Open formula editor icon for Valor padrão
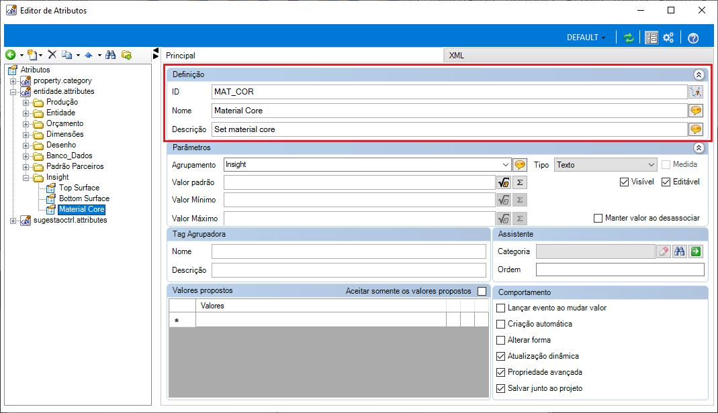Image resolution: width=718 pixels, height=413 pixels. point(504,182)
